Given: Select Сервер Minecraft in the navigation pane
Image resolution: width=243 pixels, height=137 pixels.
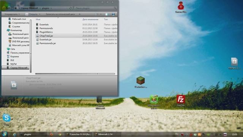Looking at the screenshot, I should (16, 68).
